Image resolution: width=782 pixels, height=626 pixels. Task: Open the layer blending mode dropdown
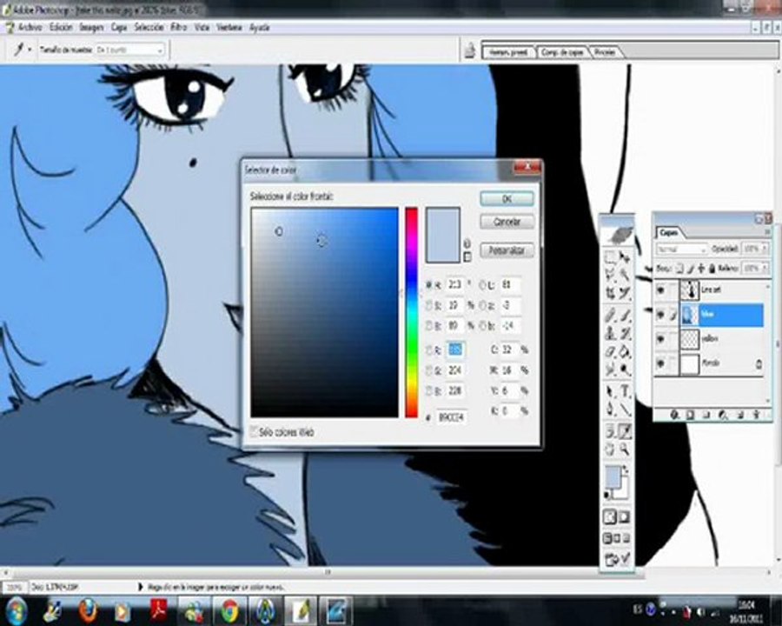(x=682, y=249)
